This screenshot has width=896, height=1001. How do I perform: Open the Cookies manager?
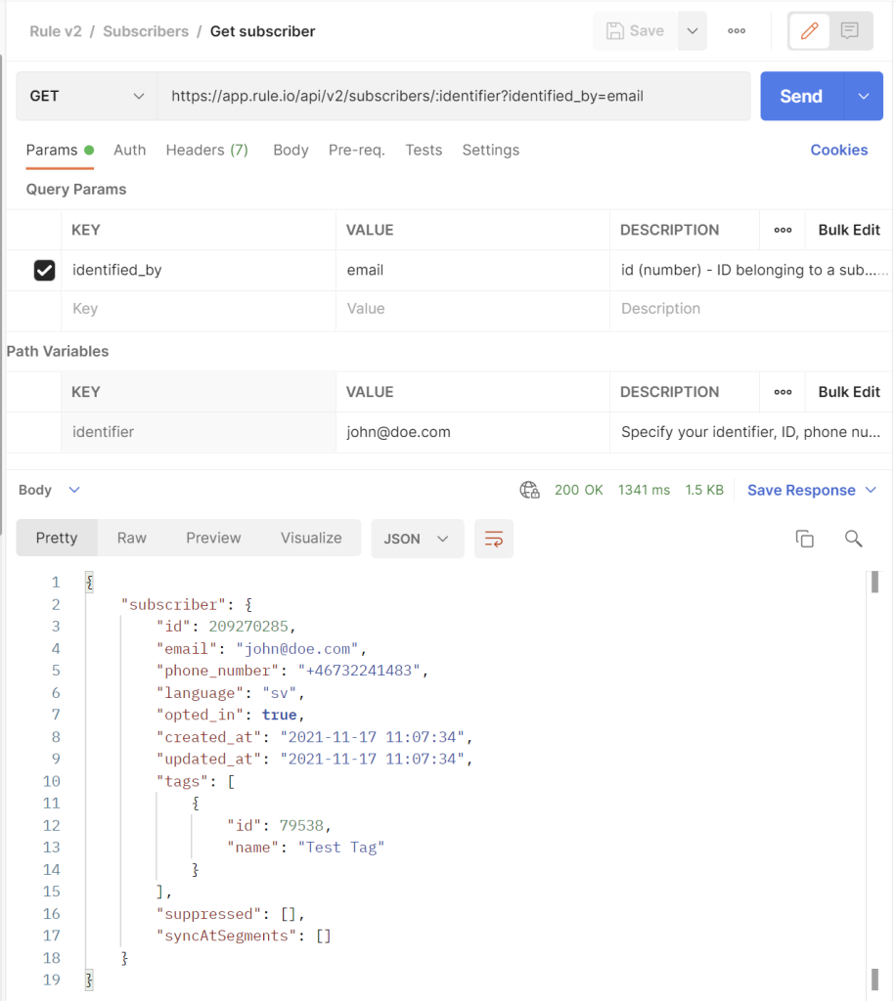839,150
